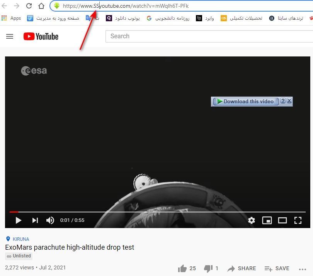Open more actions three-dot menu
The height and width of the screenshot is (276, 313).
[x=303, y=269]
